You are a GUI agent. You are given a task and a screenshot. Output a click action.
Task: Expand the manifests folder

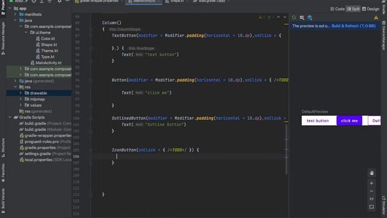pos(15,15)
